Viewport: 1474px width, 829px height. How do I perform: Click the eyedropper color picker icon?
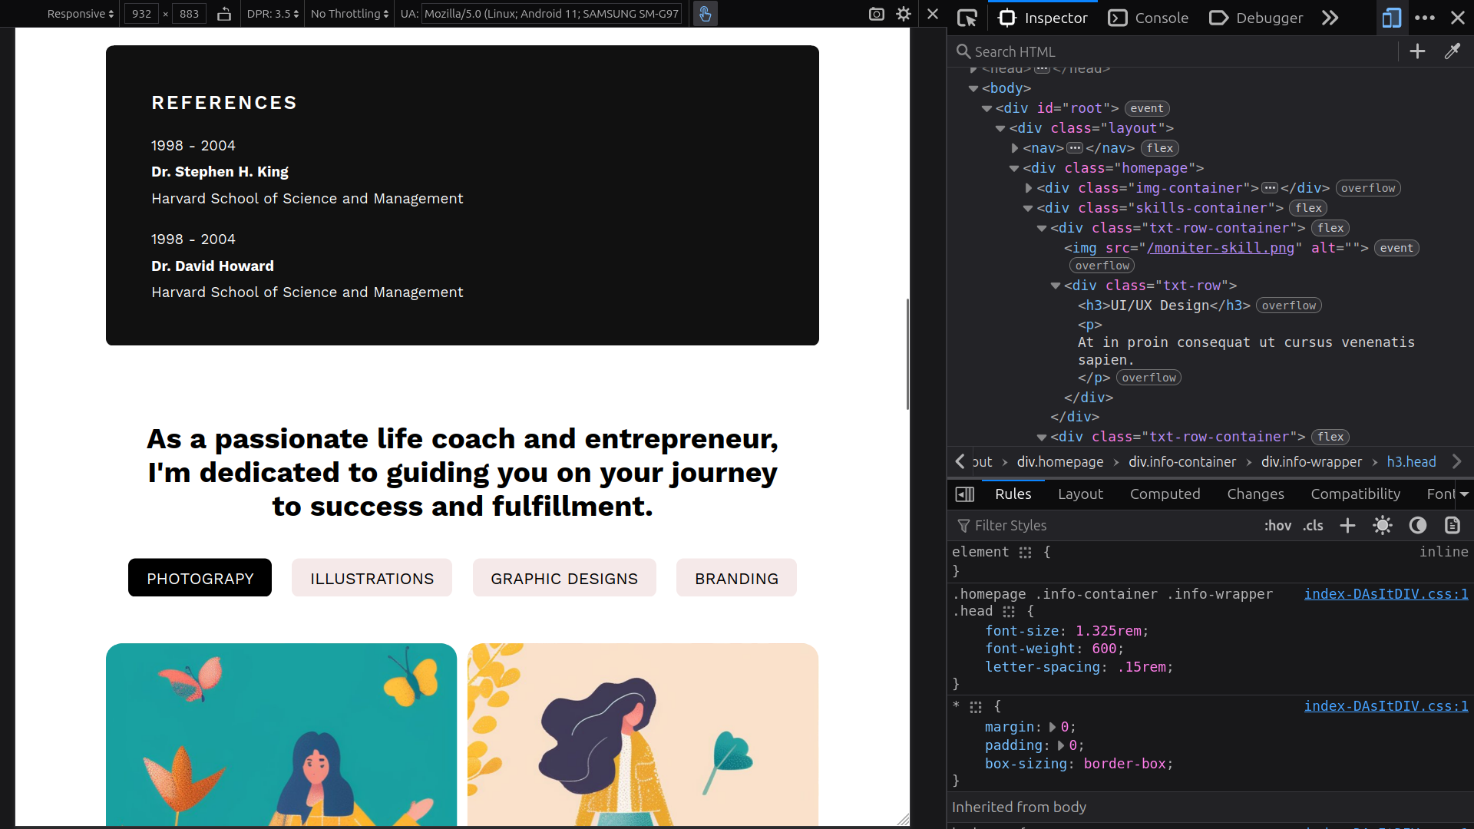click(1452, 51)
